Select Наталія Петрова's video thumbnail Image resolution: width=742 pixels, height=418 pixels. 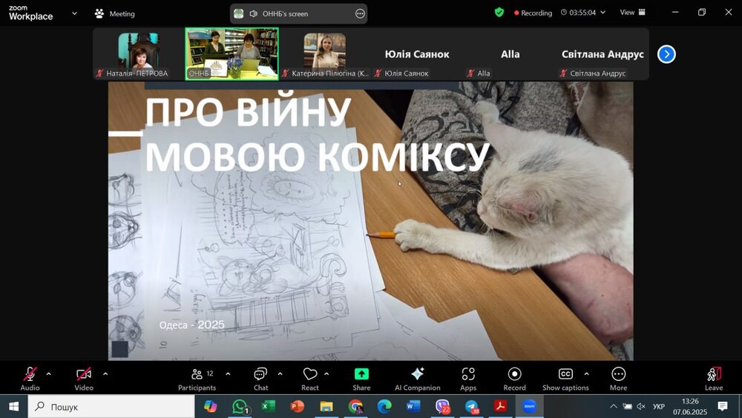[138, 52]
